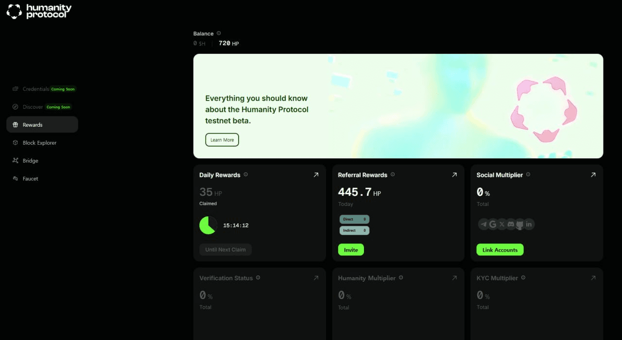Click the 720 HP balance value
622x340 pixels.
click(228, 43)
